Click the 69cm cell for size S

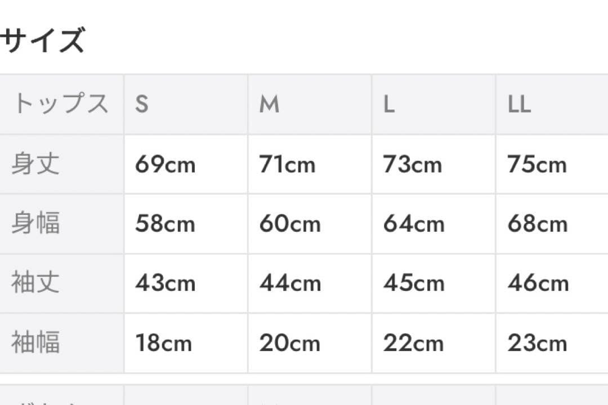[x=165, y=165]
